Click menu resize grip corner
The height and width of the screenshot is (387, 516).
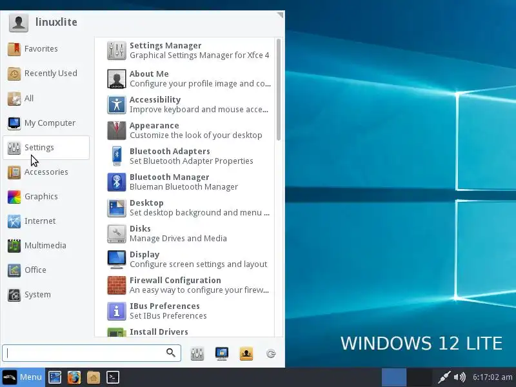pos(280,15)
